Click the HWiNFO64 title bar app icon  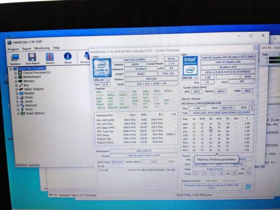coord(9,43)
